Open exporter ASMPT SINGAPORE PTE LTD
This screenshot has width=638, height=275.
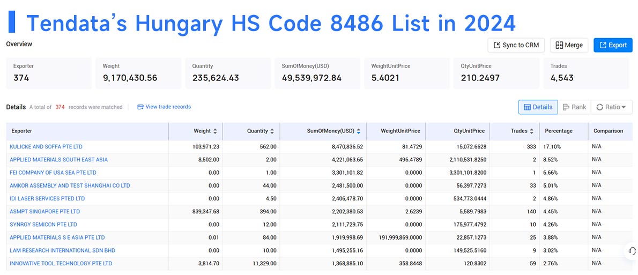pyautogui.click(x=44, y=212)
